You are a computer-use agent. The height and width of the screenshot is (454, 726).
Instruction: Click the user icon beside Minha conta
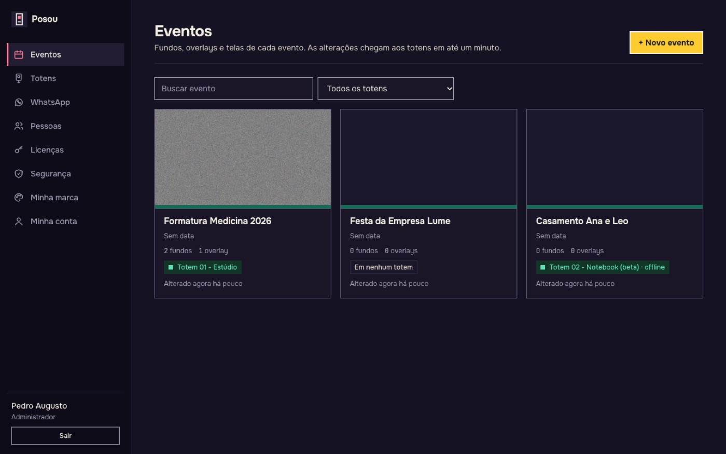click(19, 222)
